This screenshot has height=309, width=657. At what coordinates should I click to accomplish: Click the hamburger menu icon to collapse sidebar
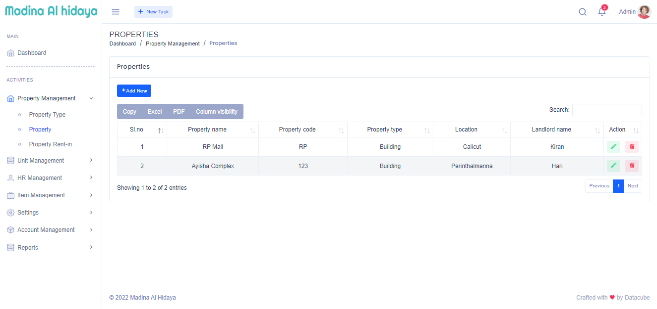click(116, 12)
